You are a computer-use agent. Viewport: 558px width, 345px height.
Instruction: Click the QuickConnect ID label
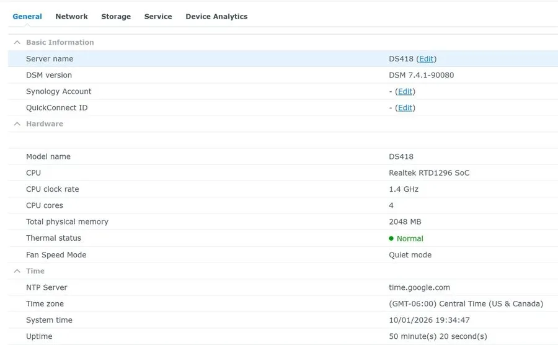pos(56,108)
